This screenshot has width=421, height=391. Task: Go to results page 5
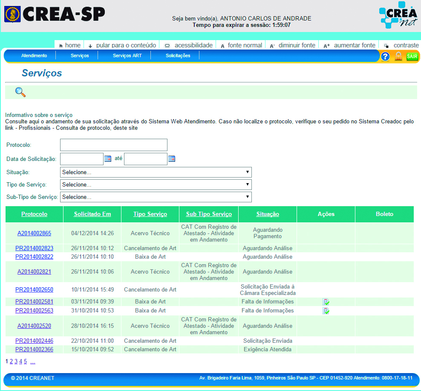click(x=25, y=362)
